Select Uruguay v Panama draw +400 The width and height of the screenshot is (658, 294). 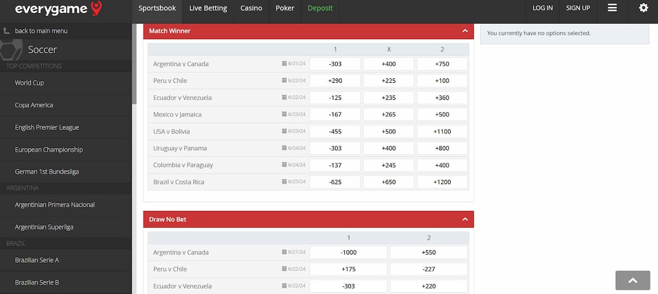point(389,148)
